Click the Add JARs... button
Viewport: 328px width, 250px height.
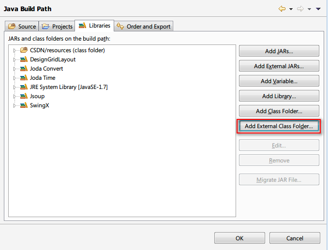[x=279, y=51]
